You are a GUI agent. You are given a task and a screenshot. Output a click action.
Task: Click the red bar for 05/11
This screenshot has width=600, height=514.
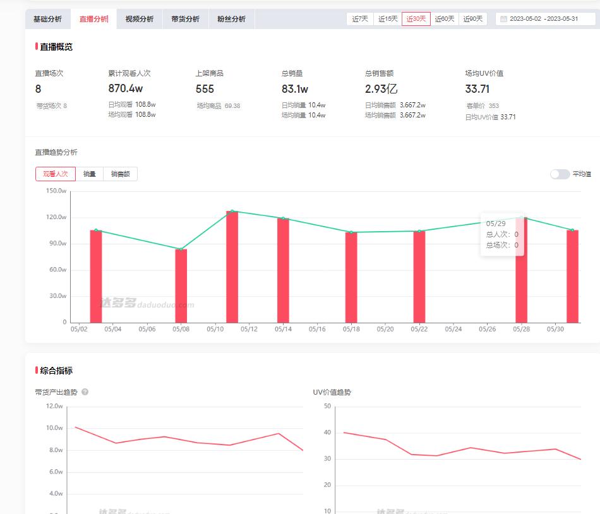(232, 267)
